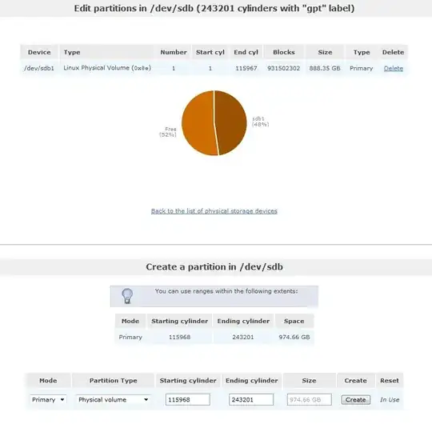Click the Size value 888.35 GB

[x=325, y=68]
